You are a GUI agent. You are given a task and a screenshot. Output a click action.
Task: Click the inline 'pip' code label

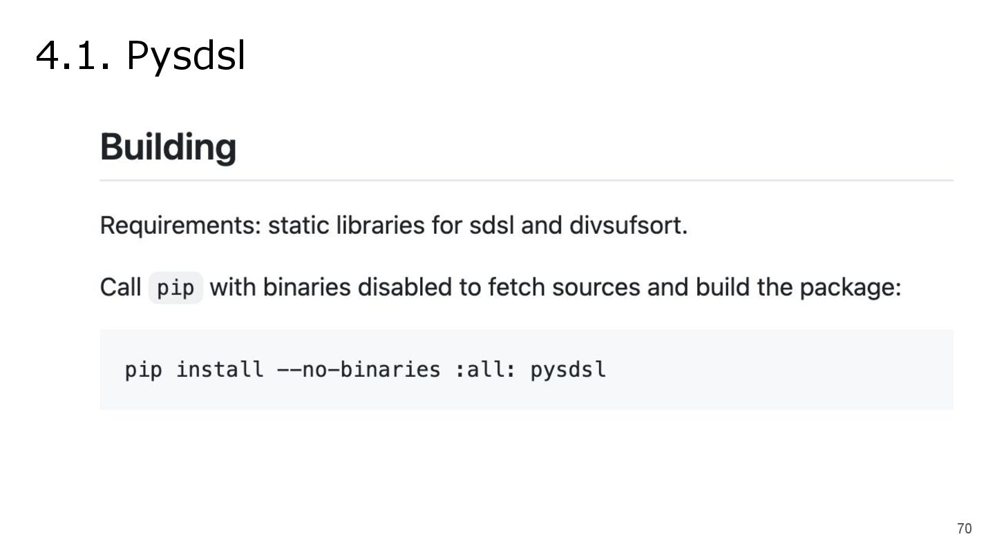(x=176, y=288)
